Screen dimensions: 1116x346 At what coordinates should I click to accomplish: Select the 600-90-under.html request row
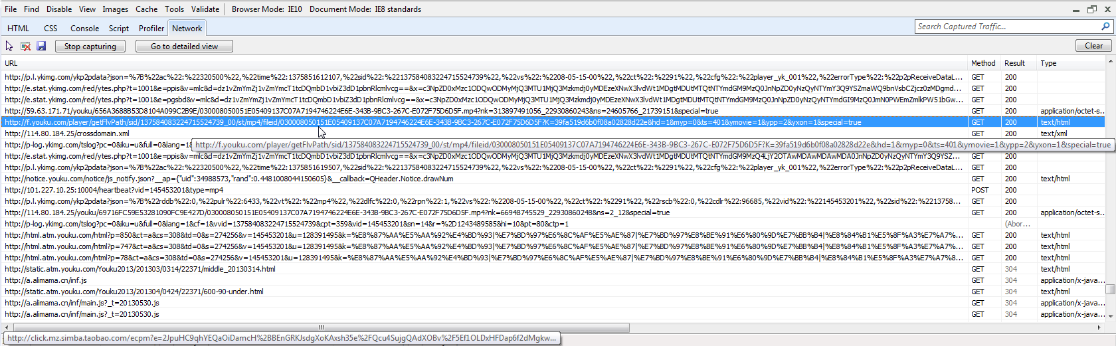(553, 292)
